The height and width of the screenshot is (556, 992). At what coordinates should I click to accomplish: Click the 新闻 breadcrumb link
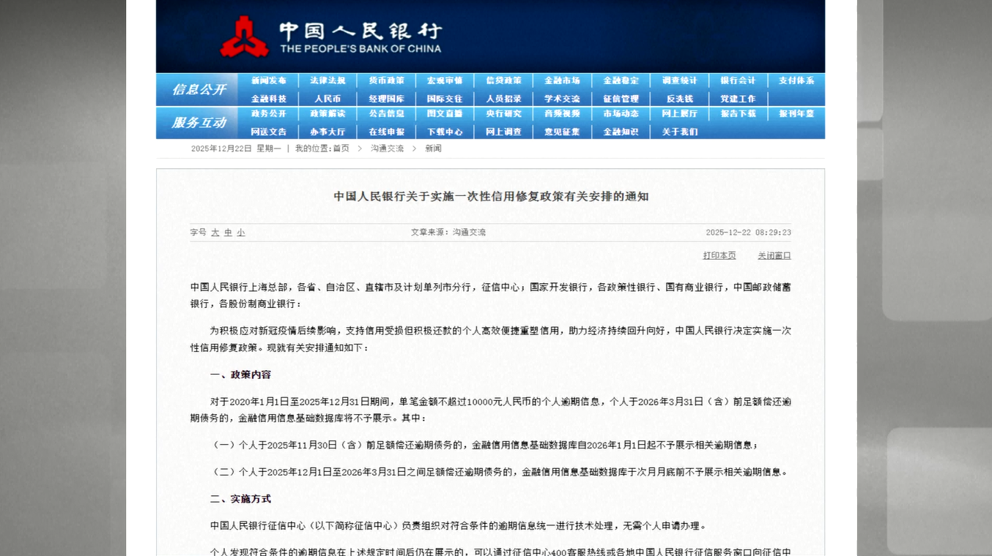[x=433, y=149]
